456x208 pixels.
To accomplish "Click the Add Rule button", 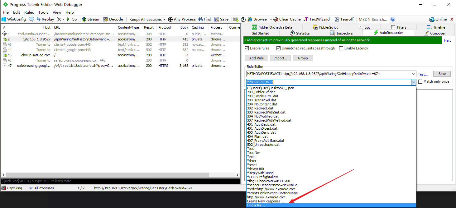I will coord(257,58).
